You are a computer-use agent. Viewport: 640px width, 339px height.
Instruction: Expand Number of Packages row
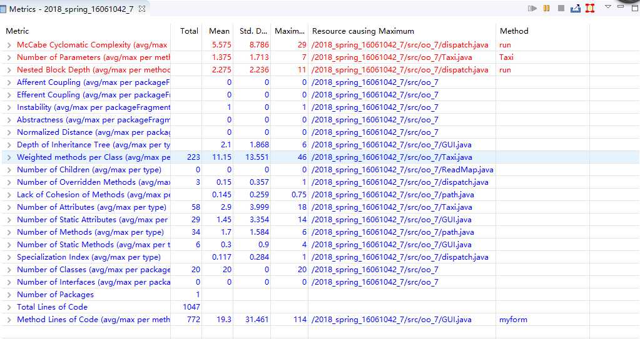9,295
